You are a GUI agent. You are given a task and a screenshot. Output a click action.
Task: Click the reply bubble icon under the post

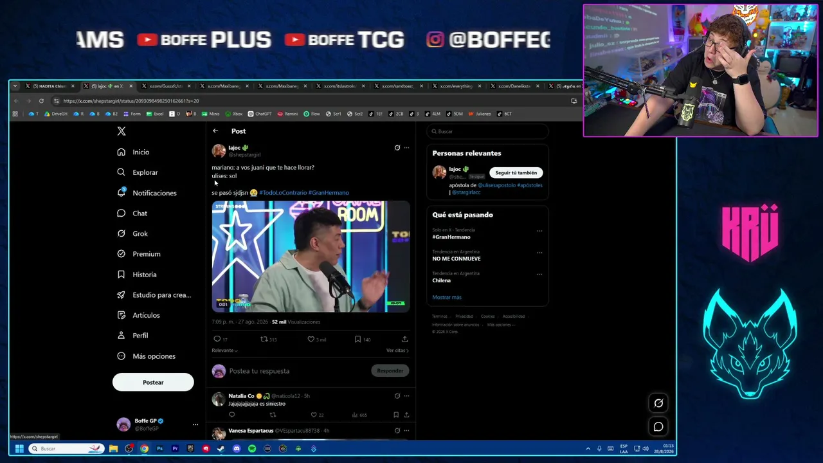tap(217, 339)
